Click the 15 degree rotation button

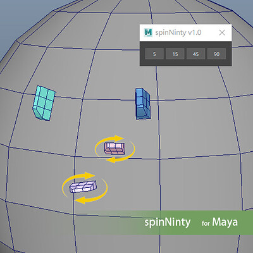[175, 54]
